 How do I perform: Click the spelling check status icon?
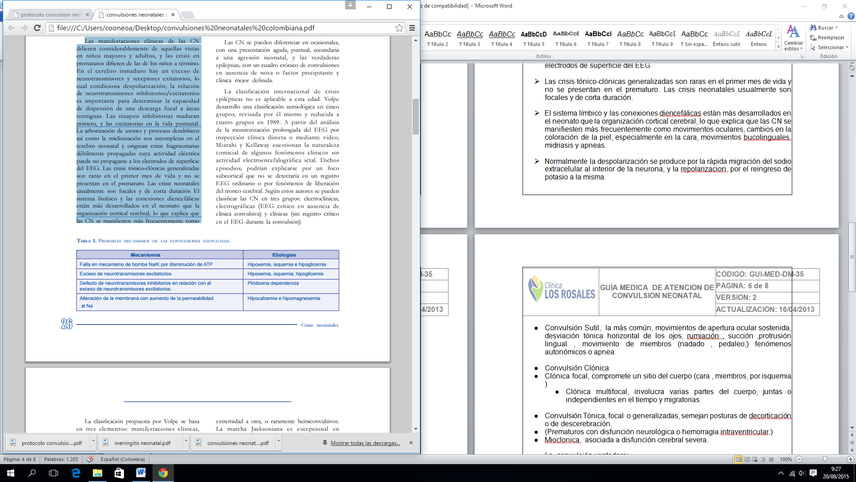click(90, 459)
